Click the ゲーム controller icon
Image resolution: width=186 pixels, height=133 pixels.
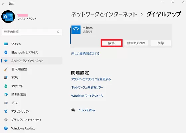6,103
